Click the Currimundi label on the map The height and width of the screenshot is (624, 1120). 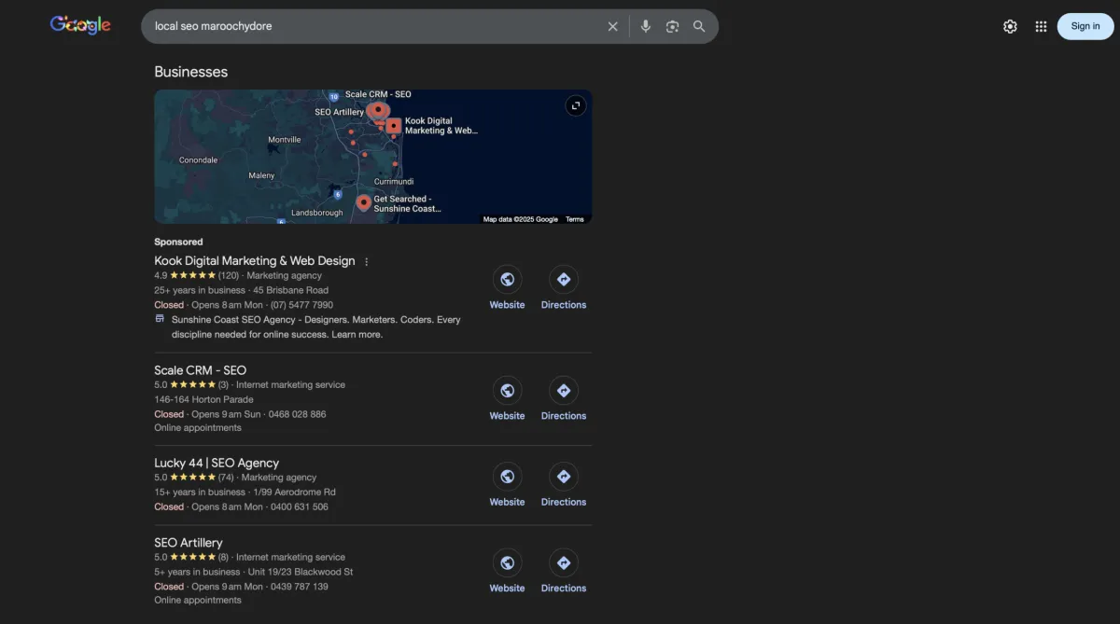(x=394, y=181)
